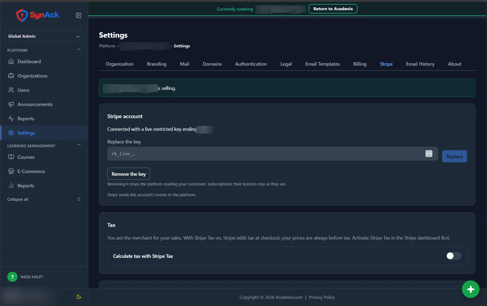The width and height of the screenshot is (487, 306).
Task: Go to the Billing tab
Action: pyautogui.click(x=360, y=64)
